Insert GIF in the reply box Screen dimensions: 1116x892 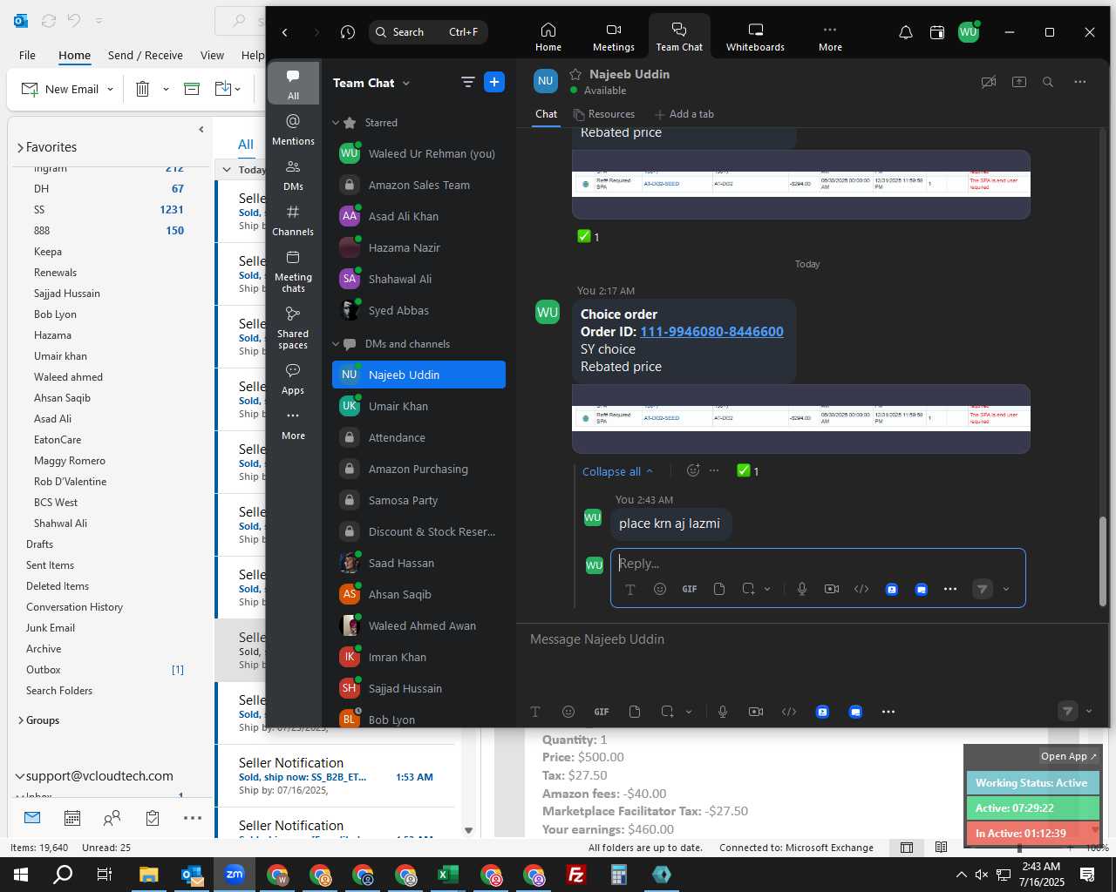[x=690, y=589]
